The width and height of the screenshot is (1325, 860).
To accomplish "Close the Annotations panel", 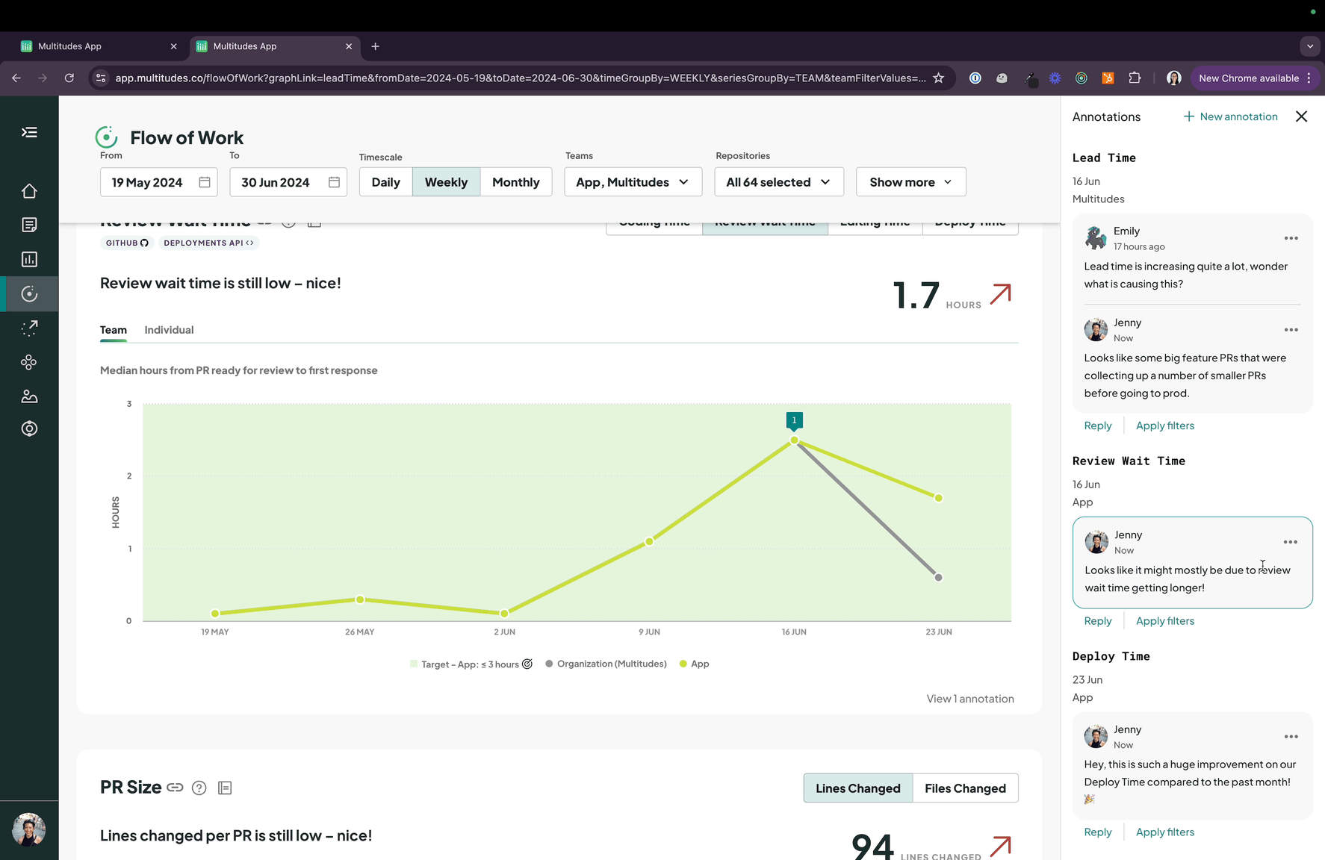I will click(x=1301, y=116).
